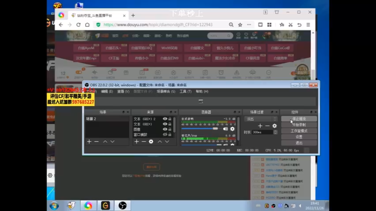This screenshot has height=211, width=376.
Task: Bookmark page with star icon in address bar
Action: tap(240, 25)
